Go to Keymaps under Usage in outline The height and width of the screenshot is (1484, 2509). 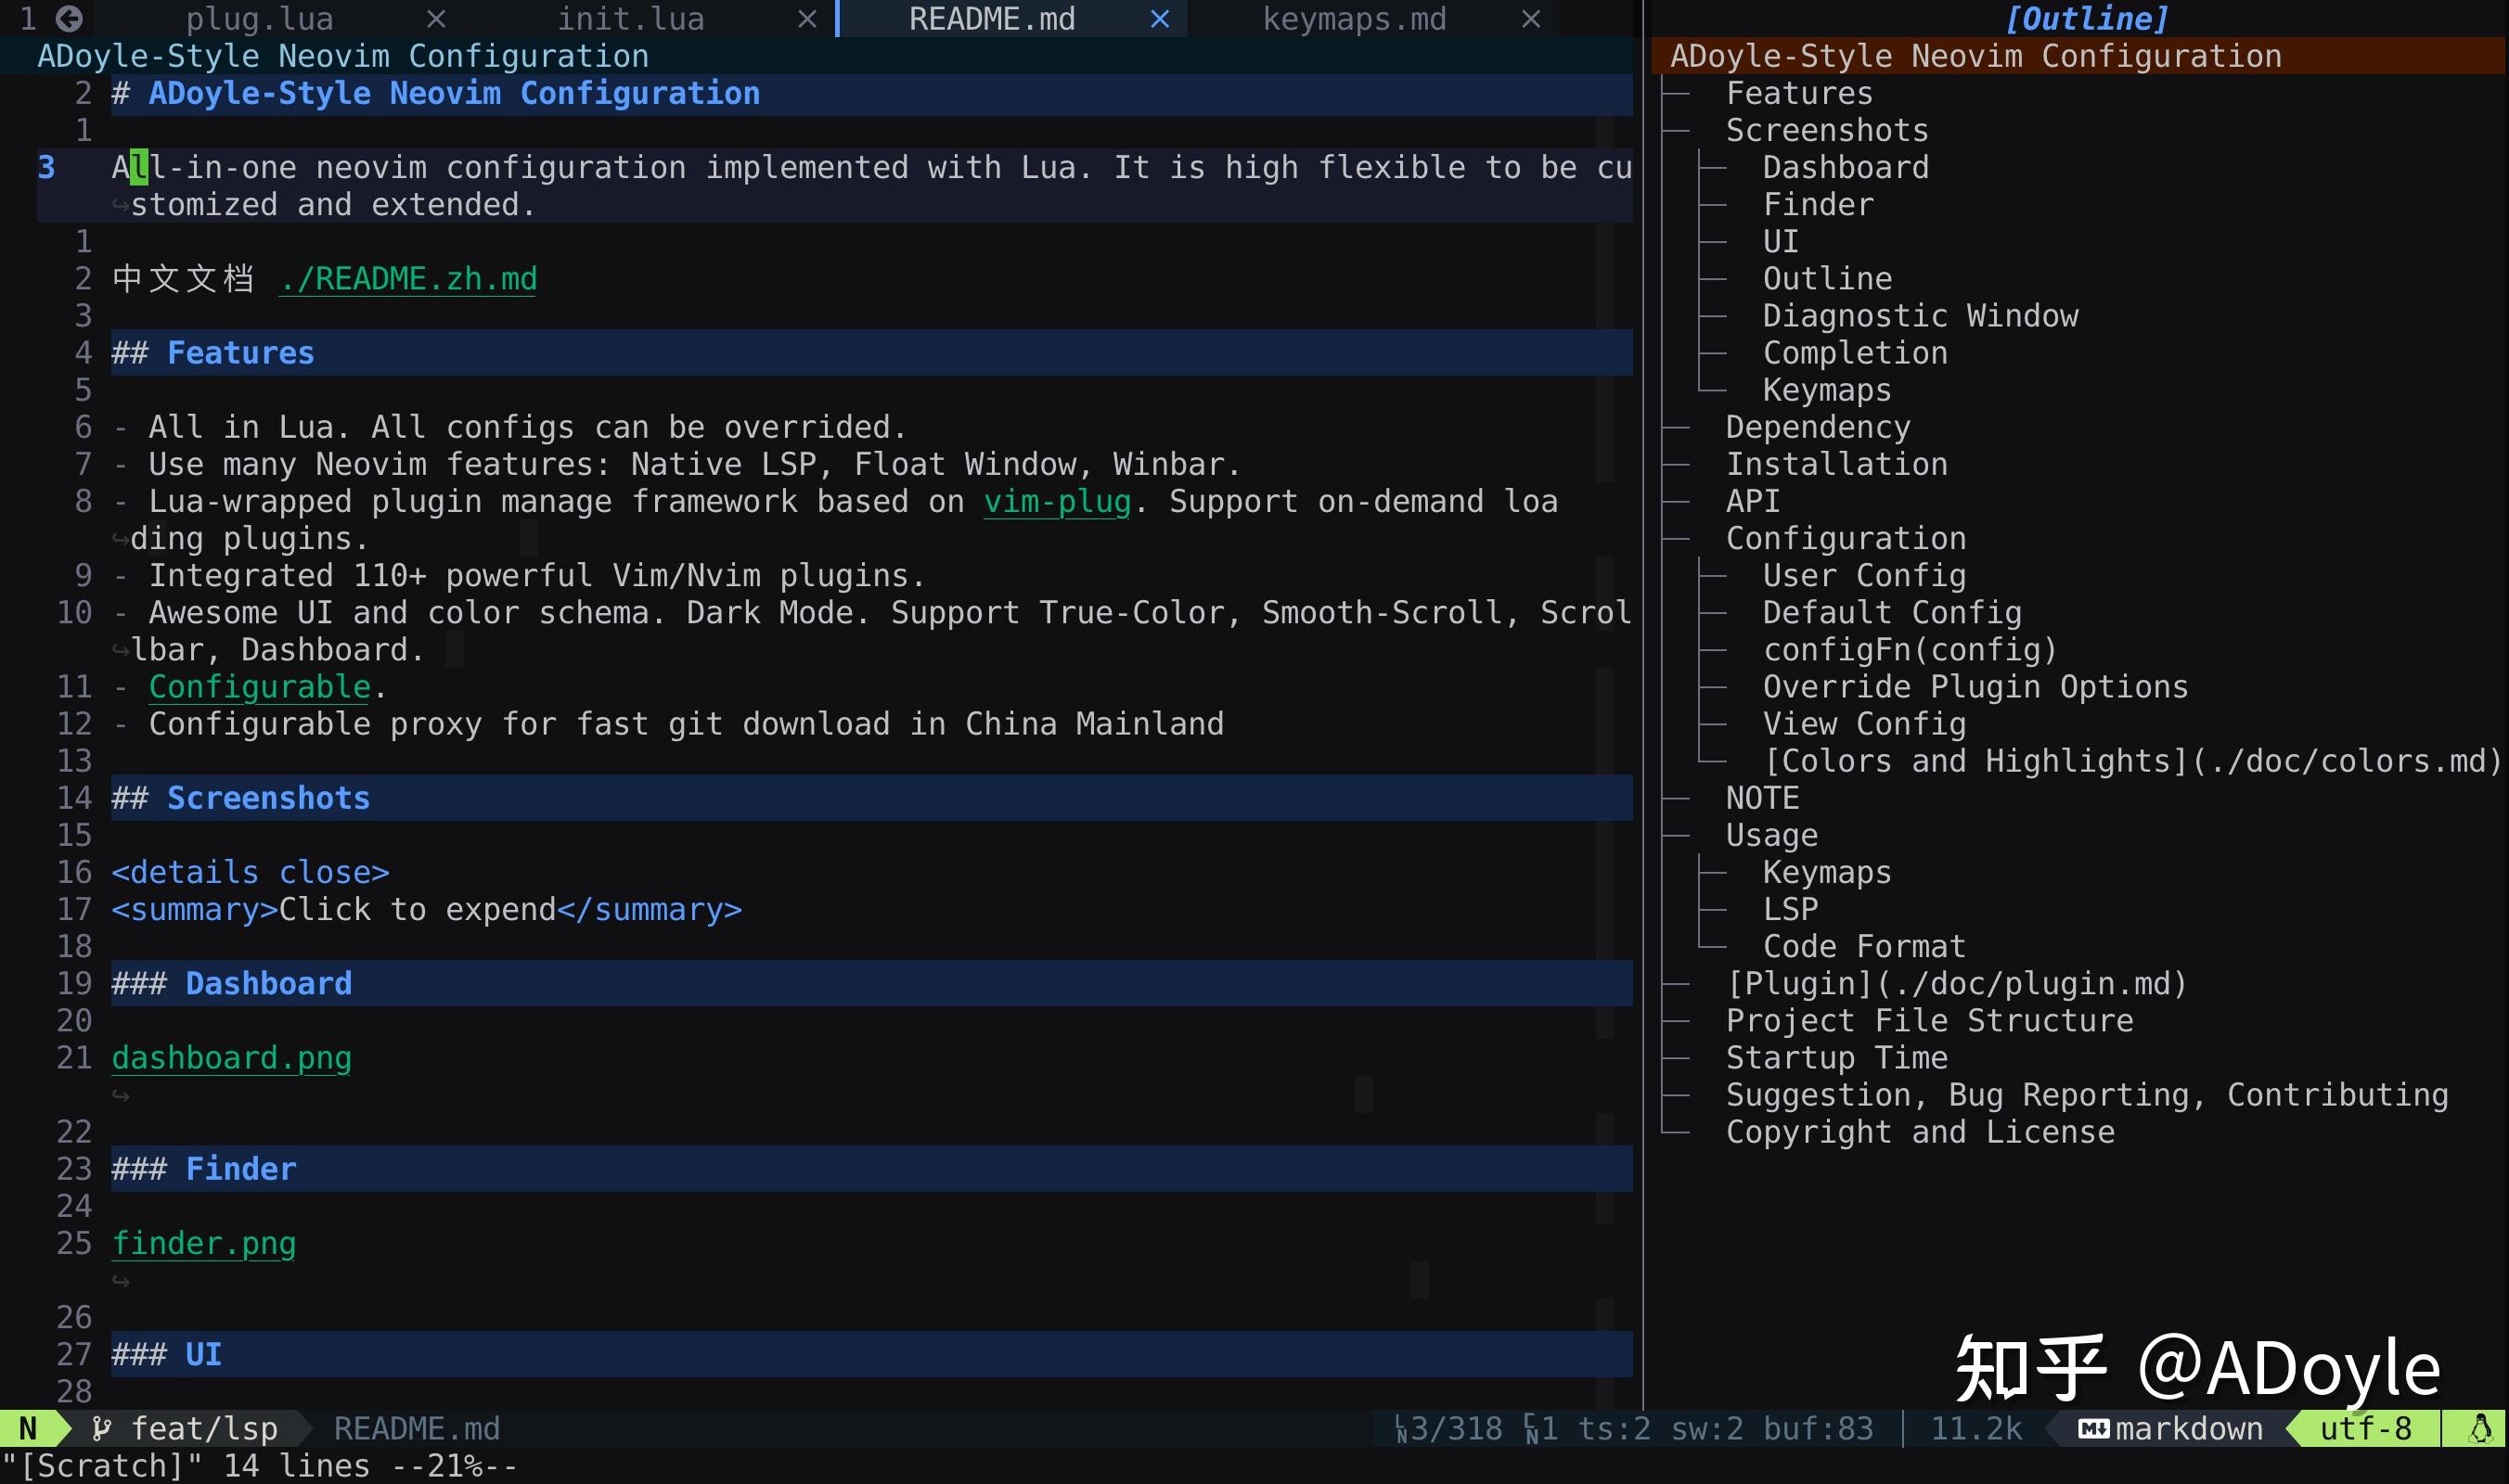(1827, 872)
